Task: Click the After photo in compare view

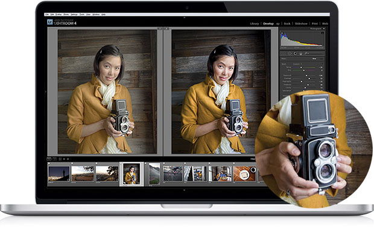Action: 221,92
